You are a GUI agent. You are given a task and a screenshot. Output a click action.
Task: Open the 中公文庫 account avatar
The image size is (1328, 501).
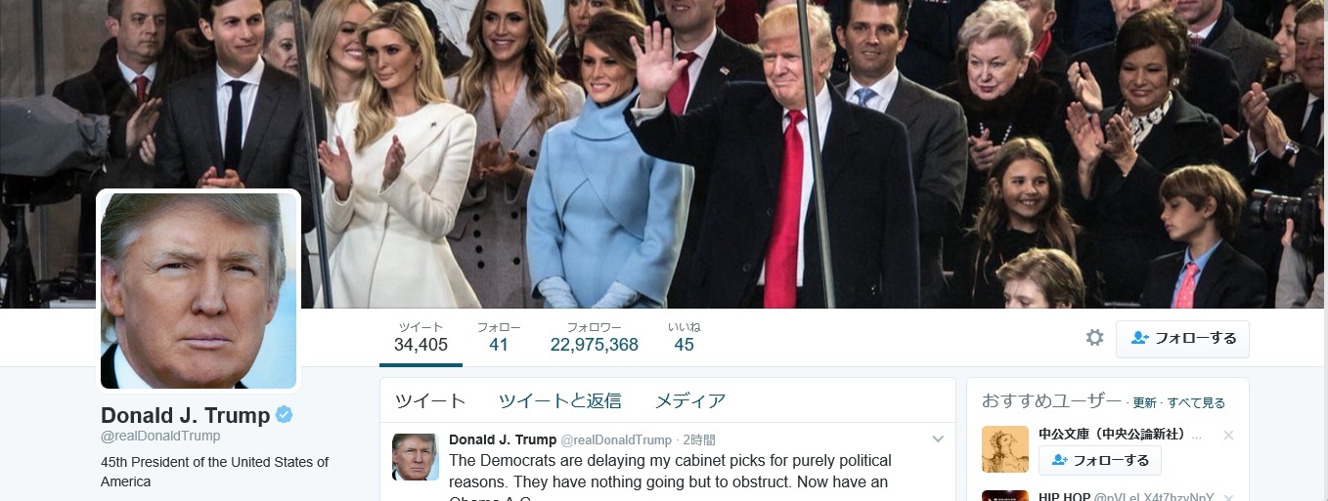coord(1005,449)
